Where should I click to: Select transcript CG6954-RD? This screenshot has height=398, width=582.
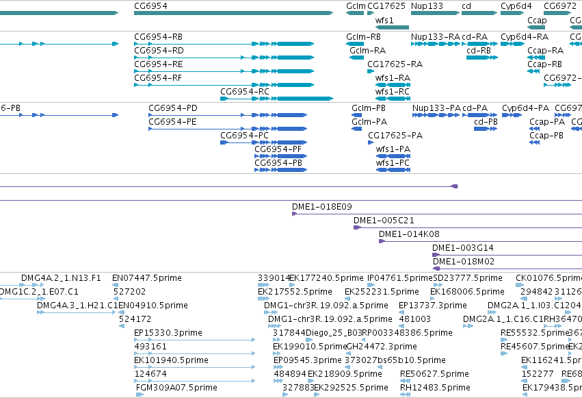(224, 58)
